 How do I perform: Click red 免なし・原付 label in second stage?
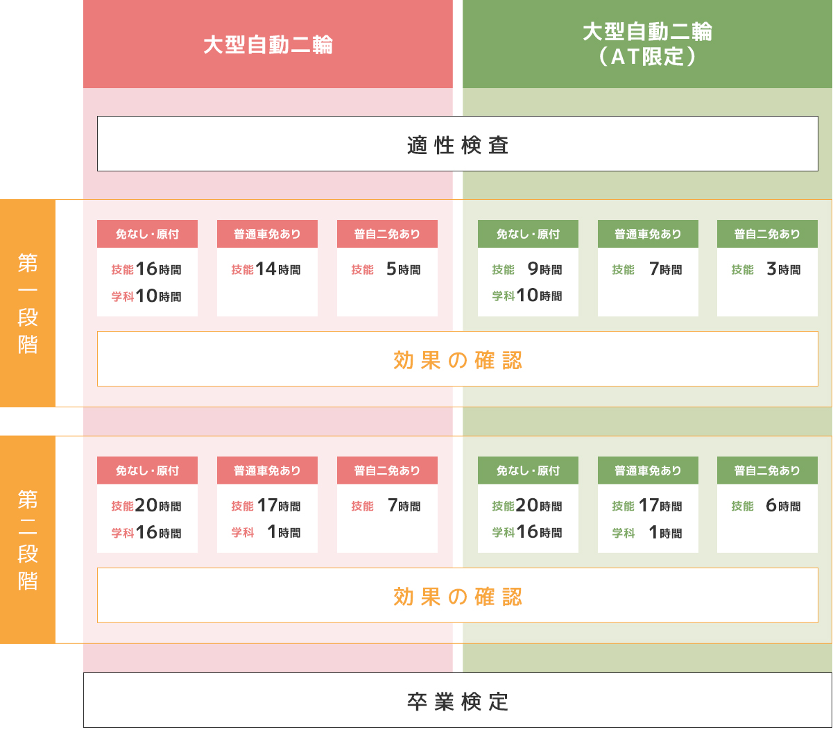point(147,470)
